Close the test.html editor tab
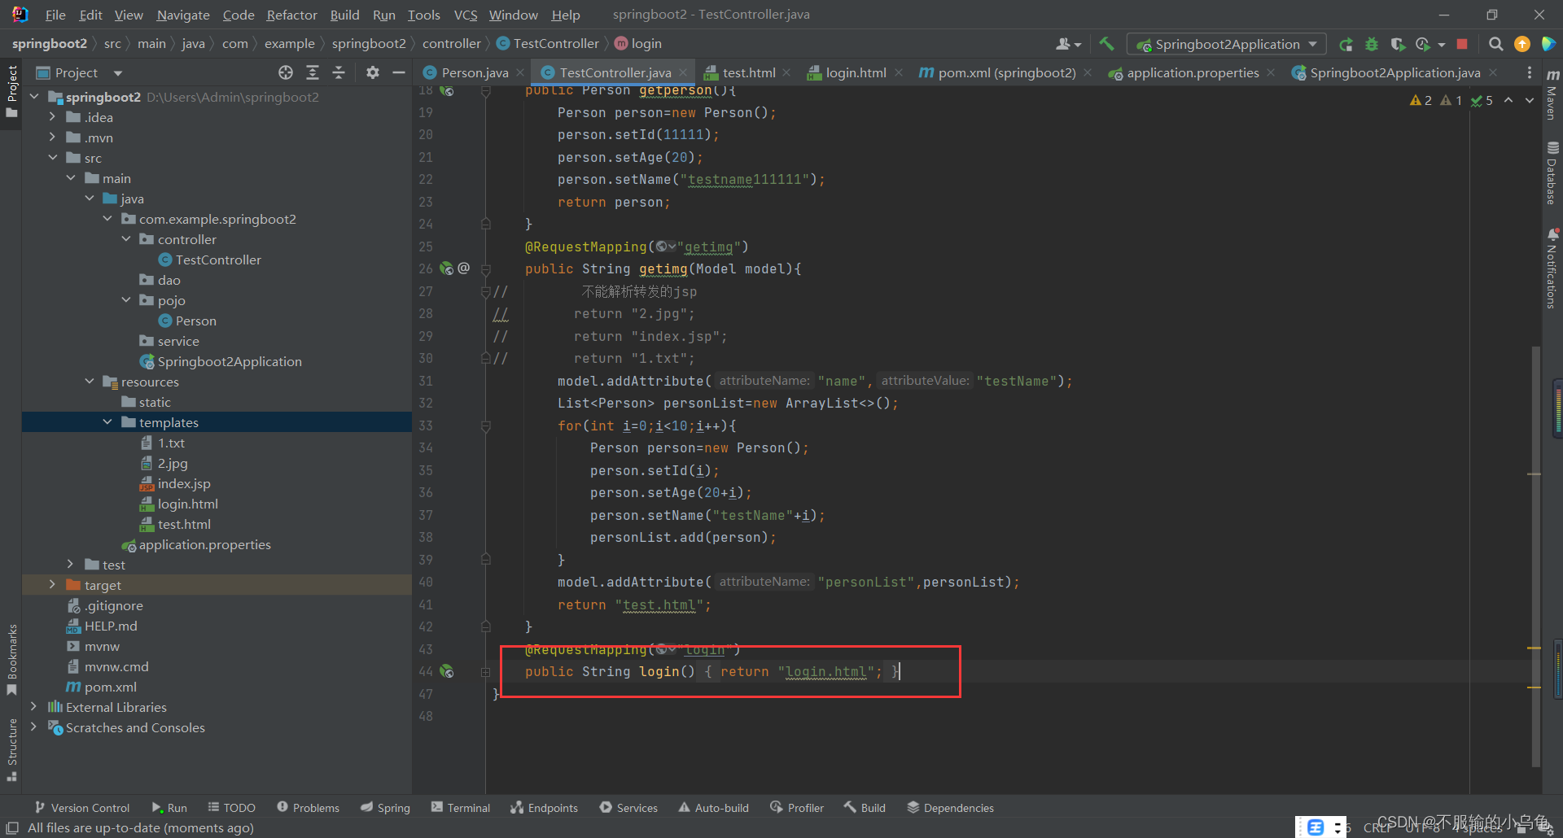Image resolution: width=1563 pixels, height=838 pixels. 786,72
